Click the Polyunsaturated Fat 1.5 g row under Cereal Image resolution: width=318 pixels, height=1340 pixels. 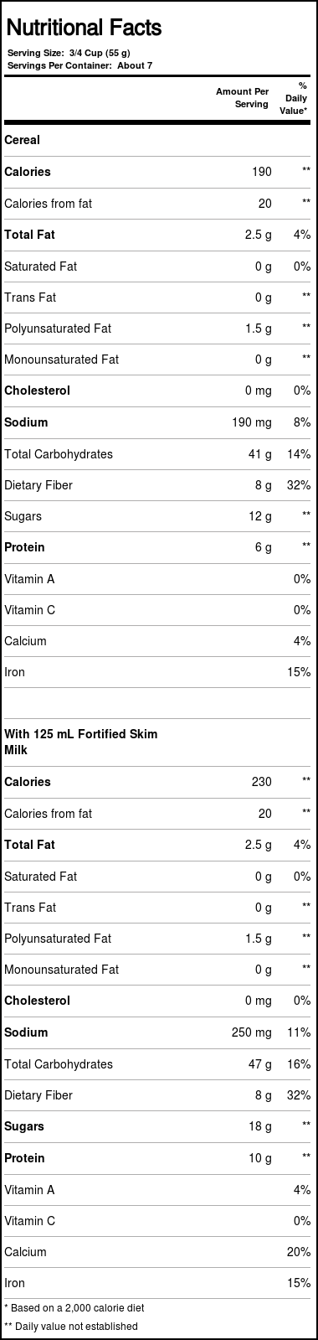tap(159, 329)
